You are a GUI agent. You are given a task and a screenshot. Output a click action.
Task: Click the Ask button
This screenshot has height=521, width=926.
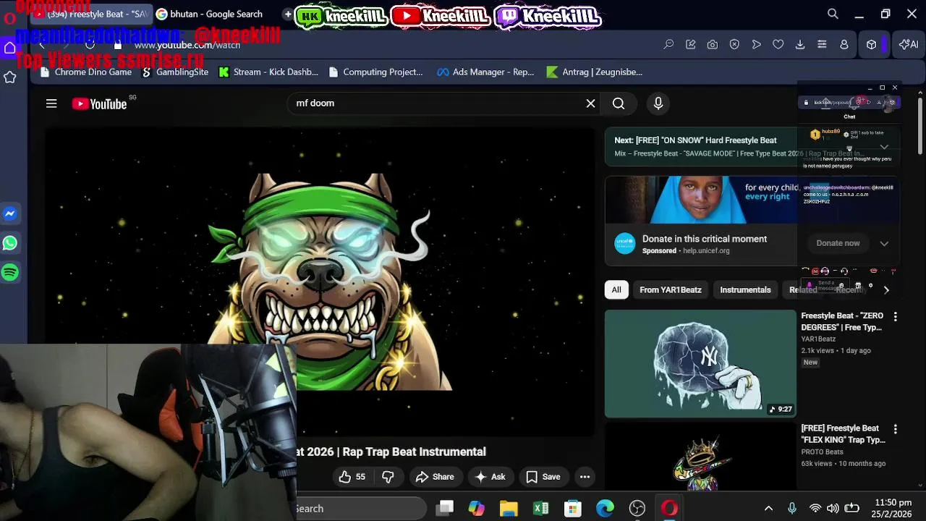click(490, 477)
